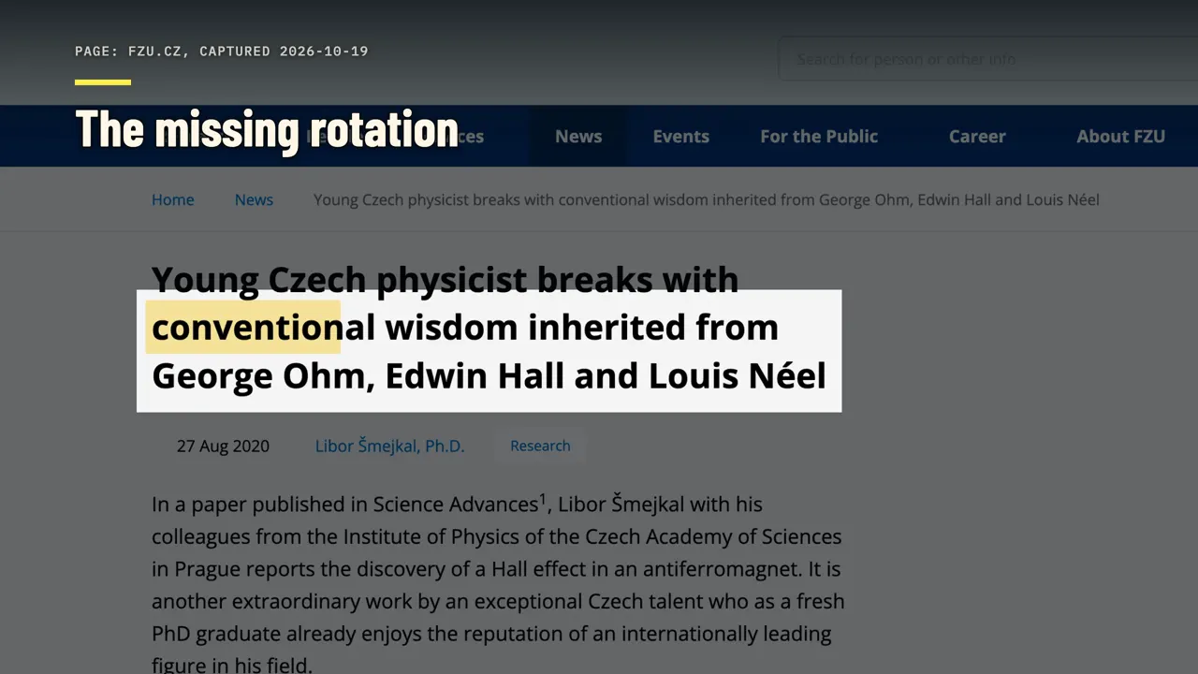Open the News tab in navigation bar
Viewport: 1198px width, 674px height.
pos(578,136)
